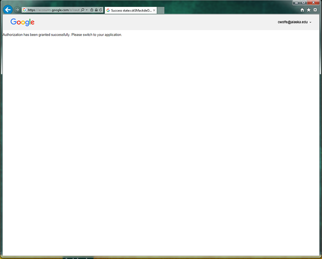The height and width of the screenshot is (259, 322).
Task: Maximize the browser window
Action: click(x=304, y=3)
